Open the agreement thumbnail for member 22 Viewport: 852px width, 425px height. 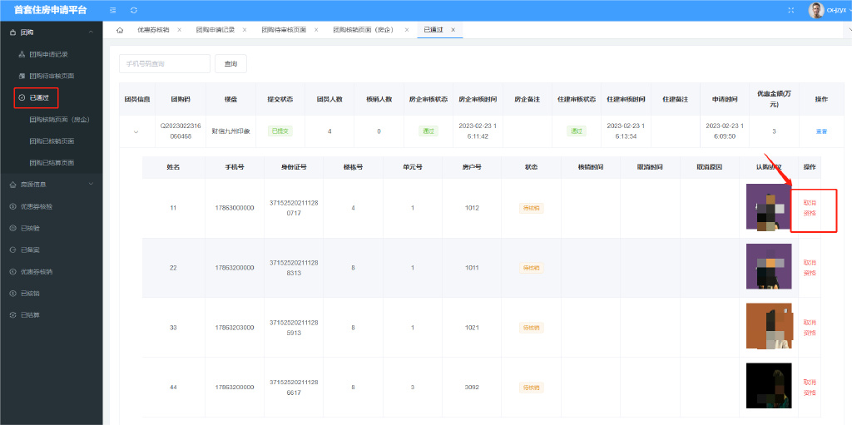(x=769, y=267)
